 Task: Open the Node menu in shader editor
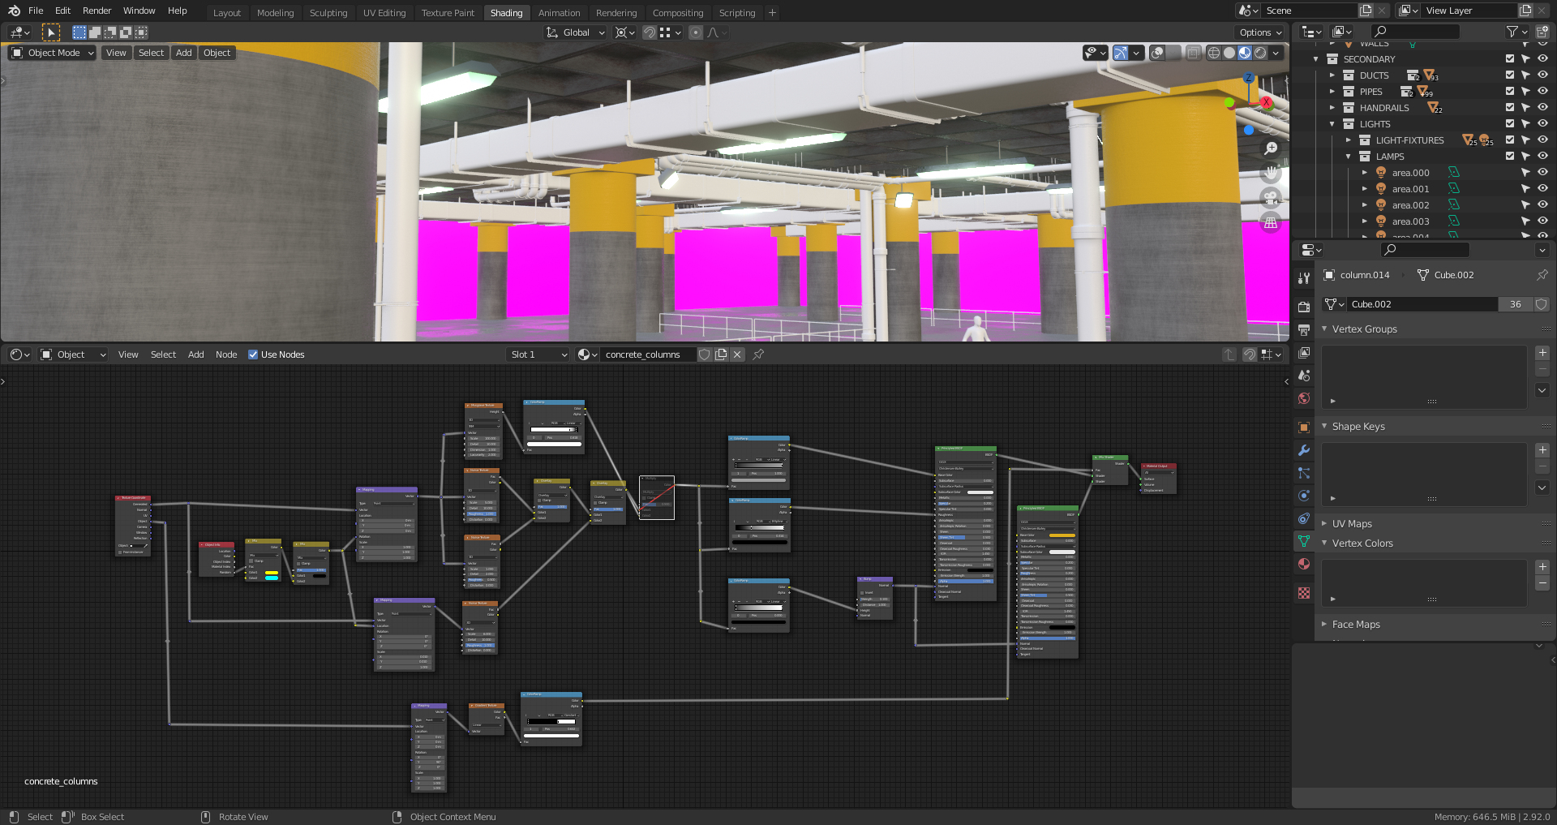click(x=226, y=354)
